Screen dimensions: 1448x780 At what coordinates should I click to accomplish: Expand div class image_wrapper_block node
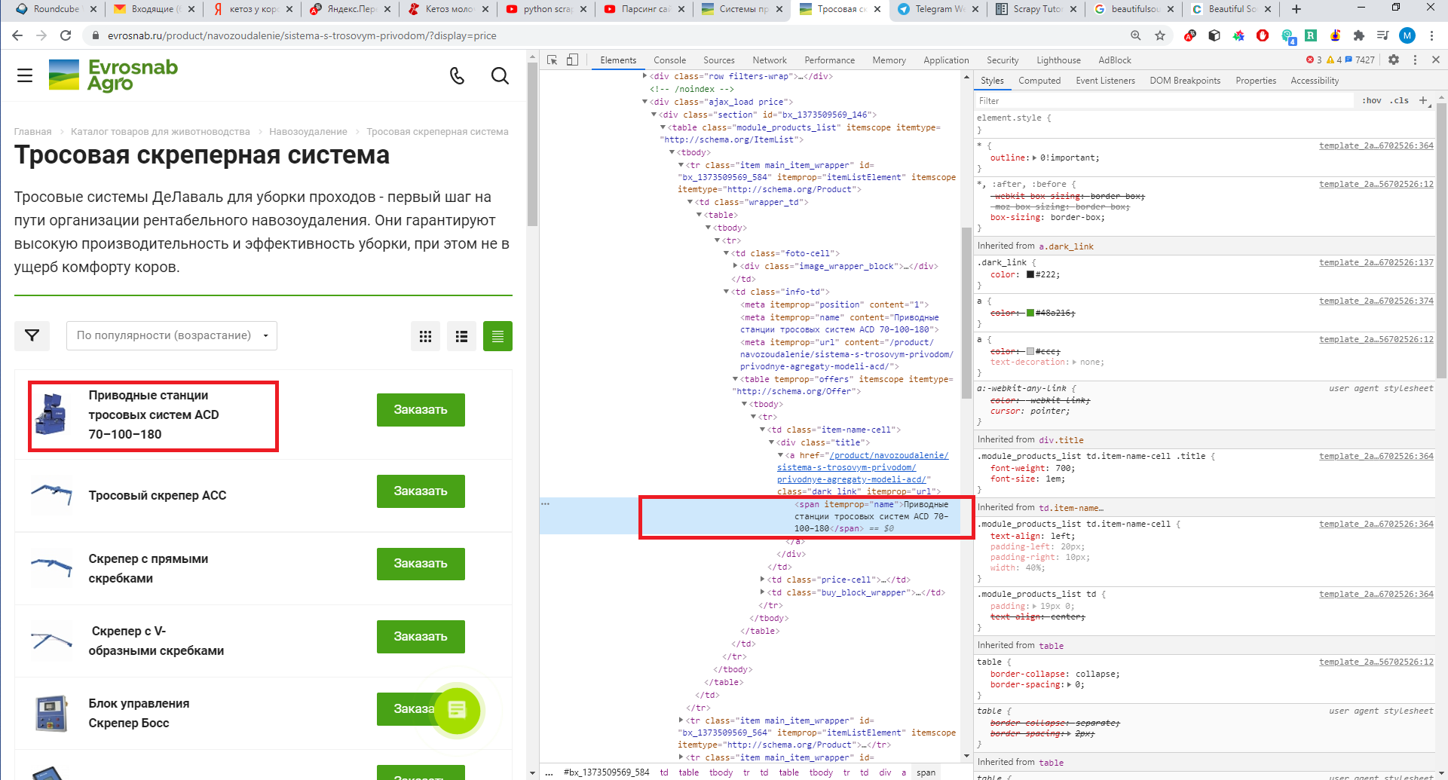[735, 266]
